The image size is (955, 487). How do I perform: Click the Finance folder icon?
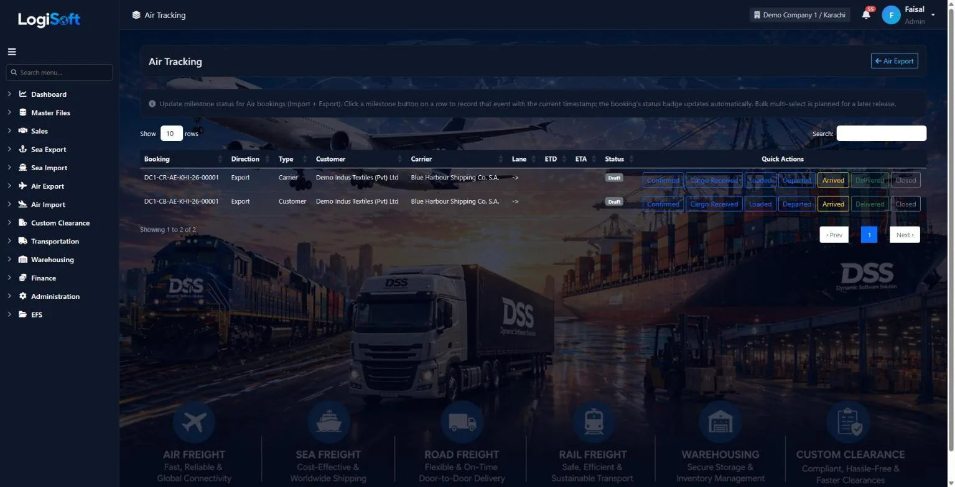click(x=23, y=278)
